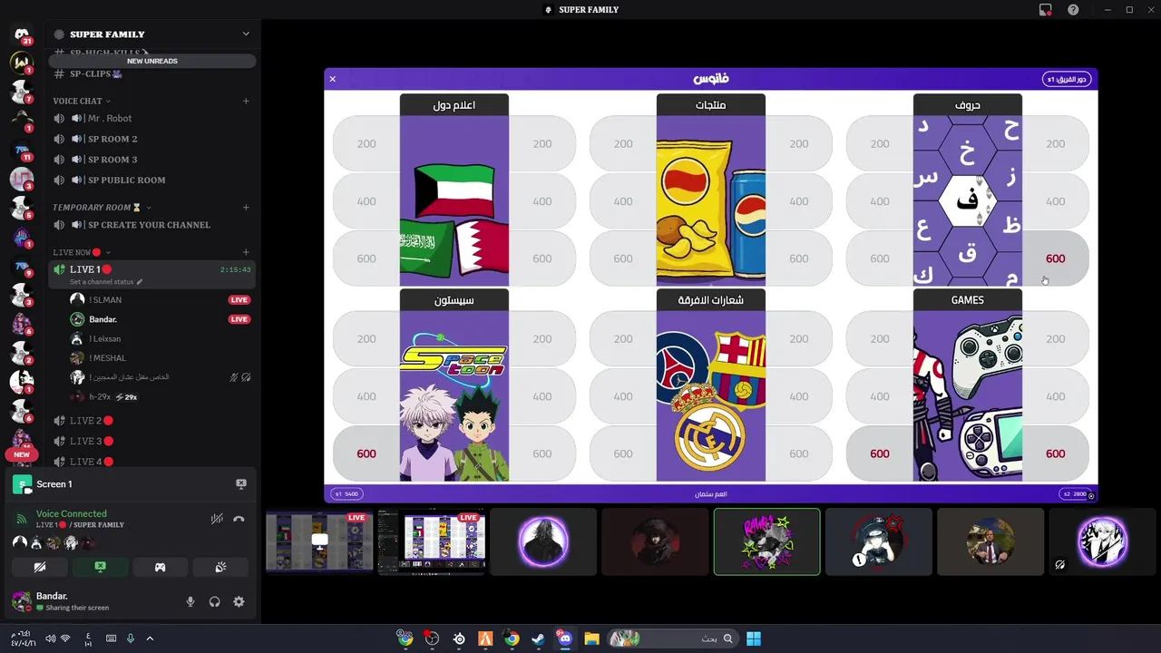Click user ! MESHAL in voice list
Screen dimensions: 1161x653
coord(107,358)
